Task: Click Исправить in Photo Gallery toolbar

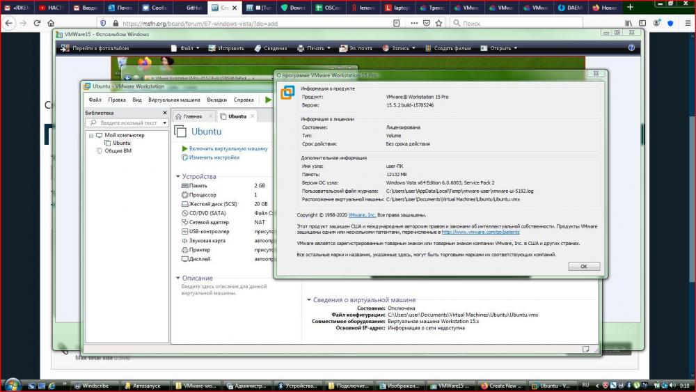Action: tap(226, 48)
